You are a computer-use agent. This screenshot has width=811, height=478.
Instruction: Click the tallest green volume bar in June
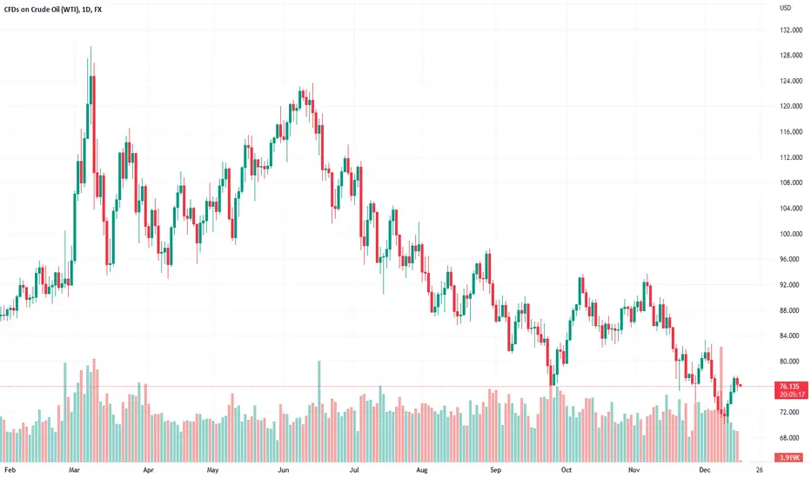pyautogui.click(x=319, y=411)
